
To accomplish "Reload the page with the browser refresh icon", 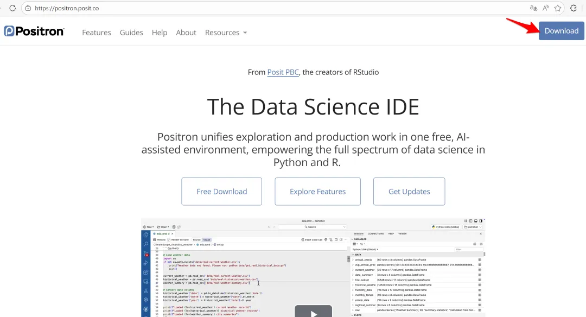I will pos(12,8).
